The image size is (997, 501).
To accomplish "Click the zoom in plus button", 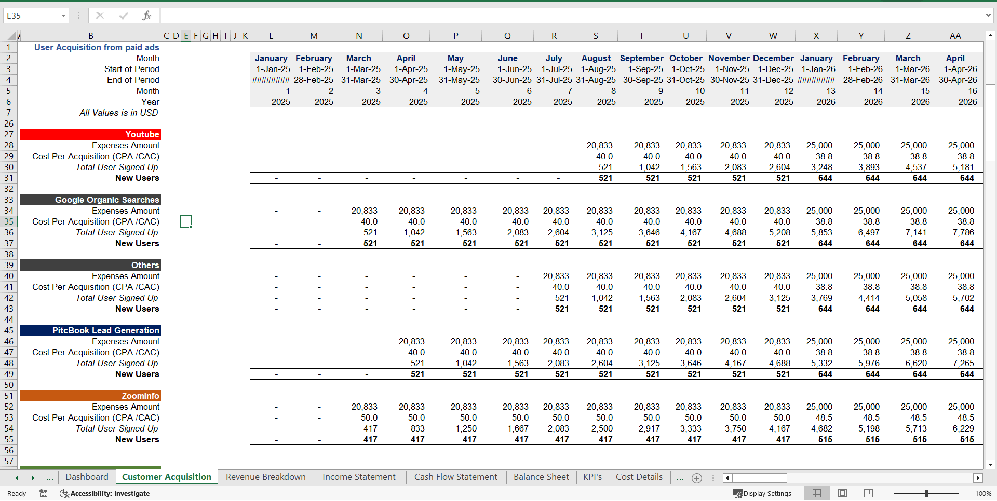I will [x=964, y=493].
